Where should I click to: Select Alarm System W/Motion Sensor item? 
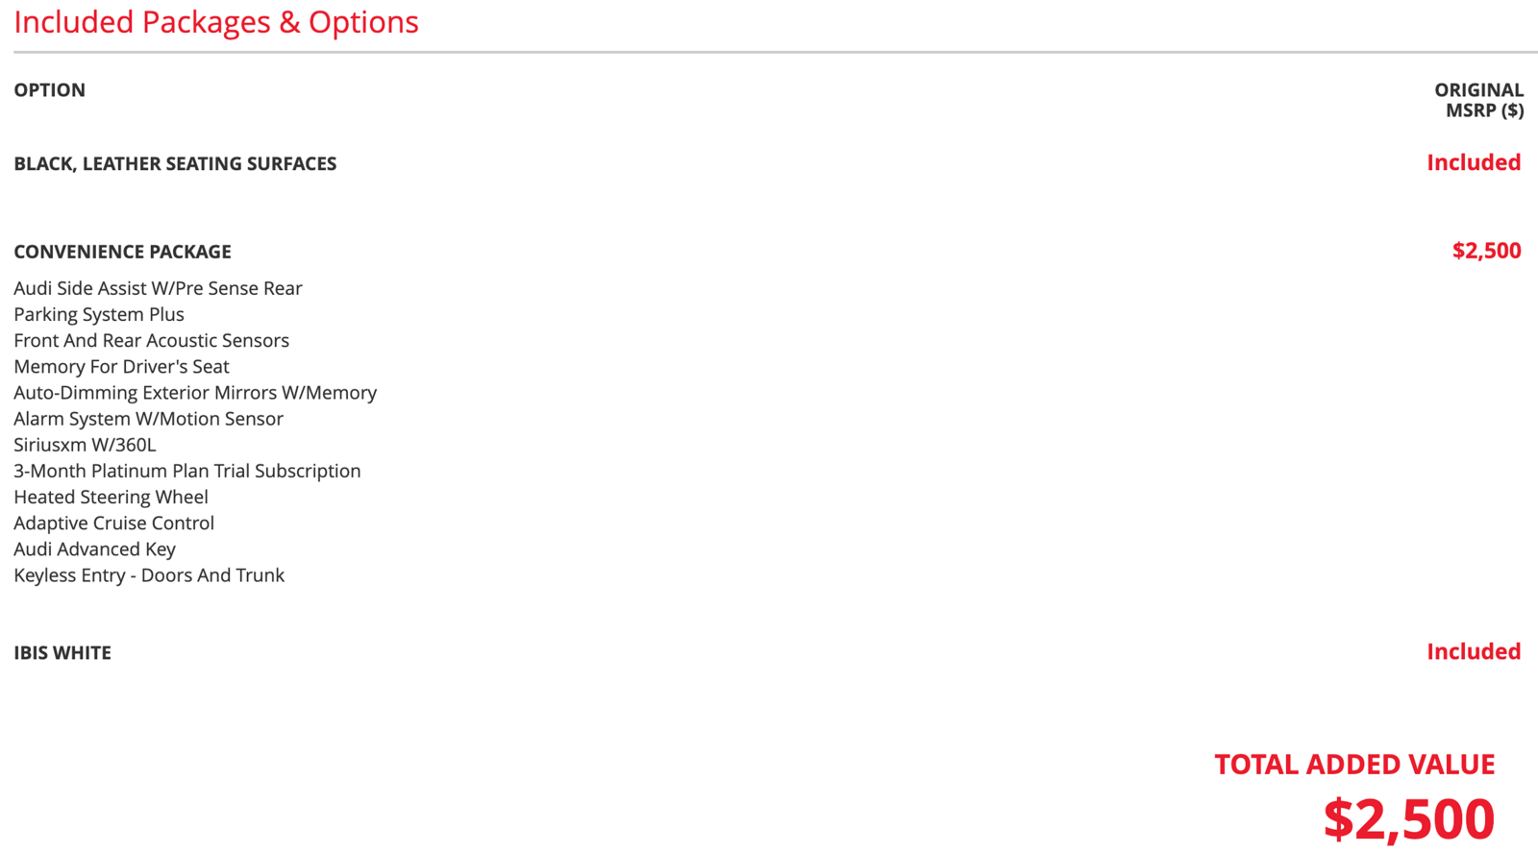click(x=148, y=419)
